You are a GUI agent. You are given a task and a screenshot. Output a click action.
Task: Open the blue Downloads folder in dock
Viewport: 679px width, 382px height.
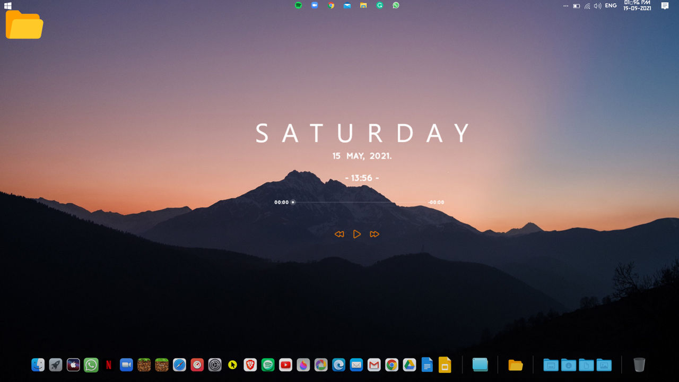point(569,364)
